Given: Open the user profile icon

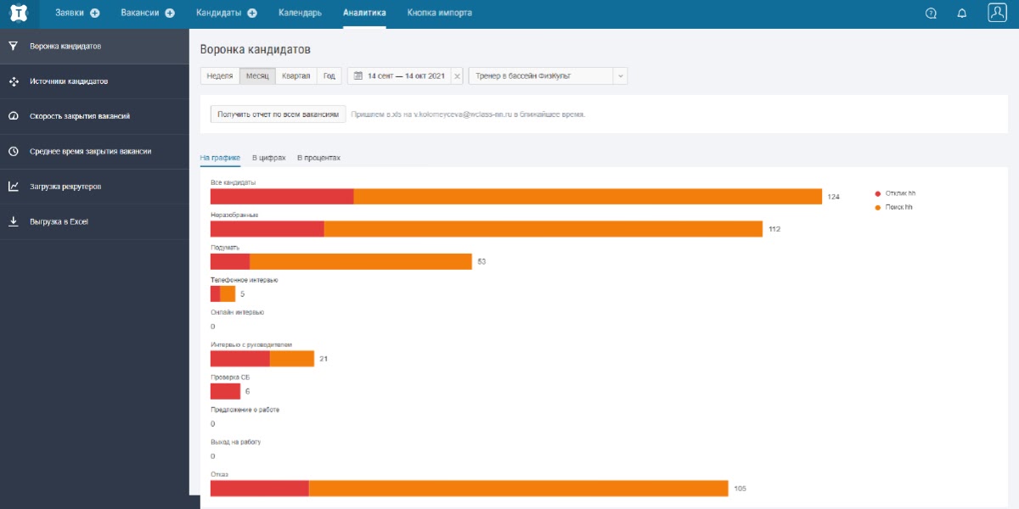Looking at the screenshot, I should click(x=997, y=13).
